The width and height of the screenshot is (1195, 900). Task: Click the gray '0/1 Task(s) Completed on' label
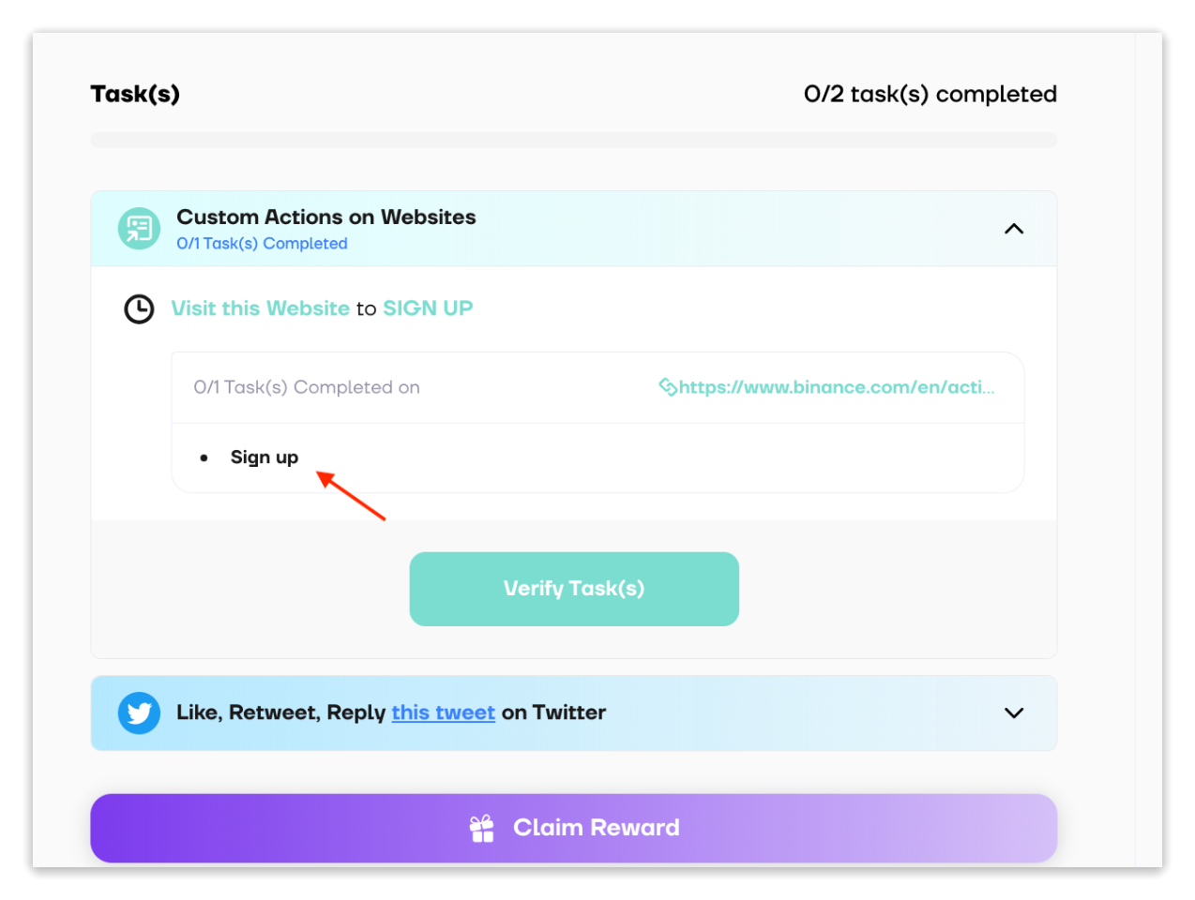point(307,387)
